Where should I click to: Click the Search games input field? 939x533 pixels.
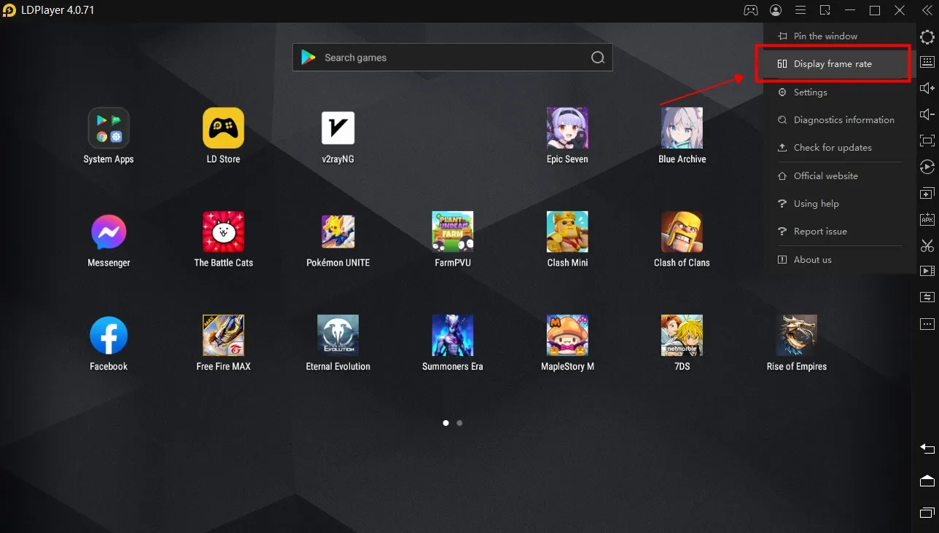pyautogui.click(x=452, y=58)
